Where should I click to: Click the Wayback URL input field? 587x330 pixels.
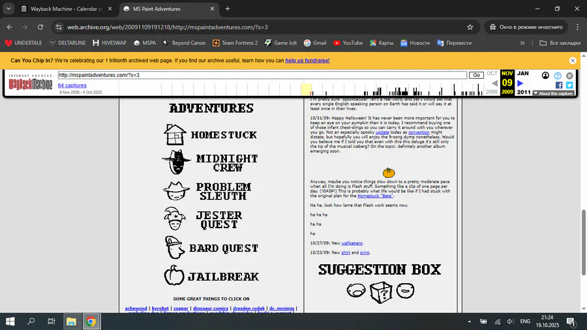(x=262, y=75)
